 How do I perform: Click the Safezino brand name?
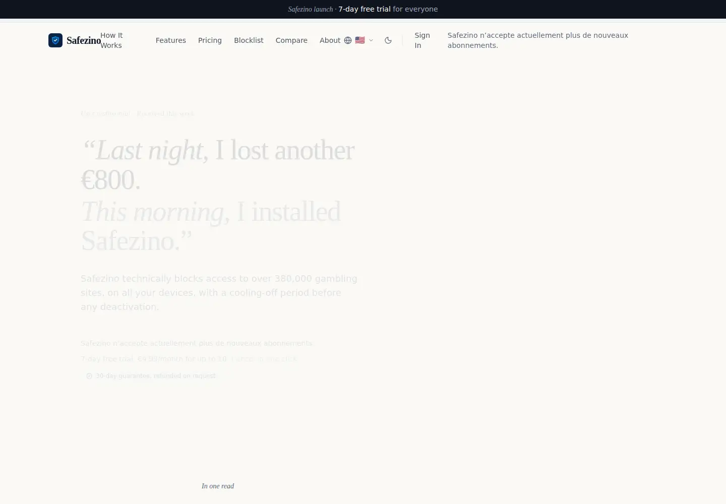pyautogui.click(x=84, y=40)
